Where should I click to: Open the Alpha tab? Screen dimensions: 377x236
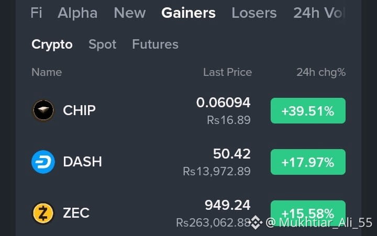point(77,13)
